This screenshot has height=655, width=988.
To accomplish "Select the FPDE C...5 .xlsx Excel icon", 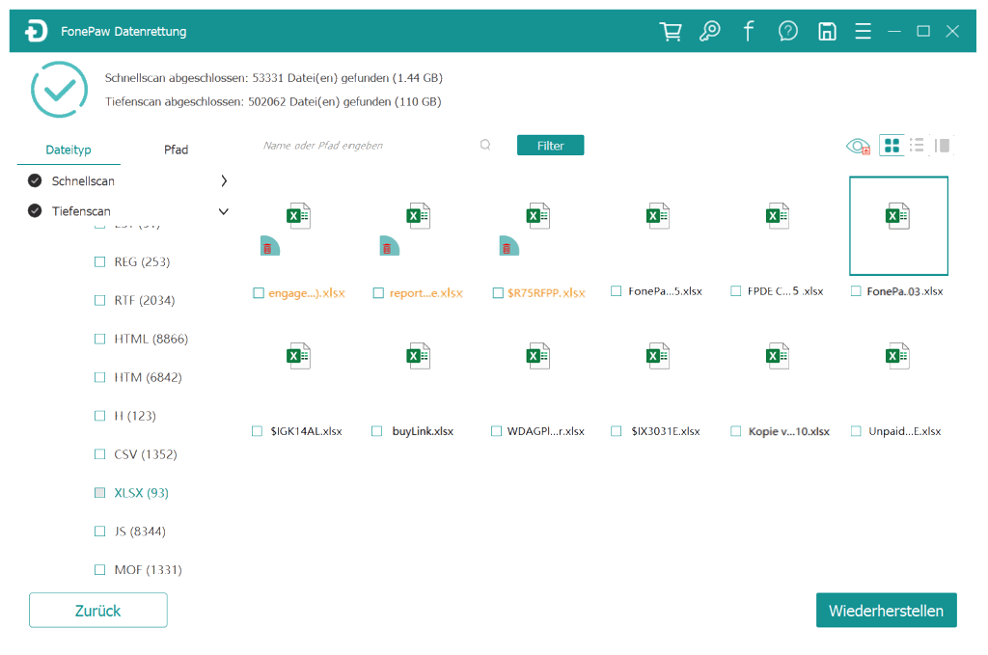I will (778, 216).
